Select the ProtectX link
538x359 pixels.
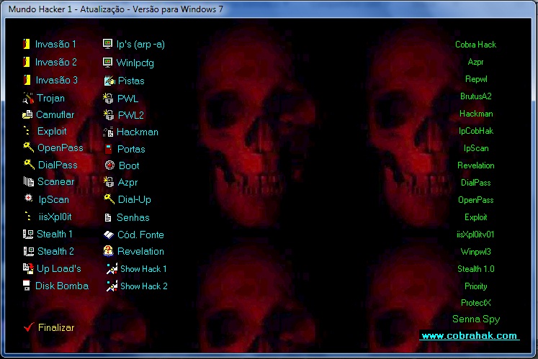pyautogui.click(x=475, y=303)
